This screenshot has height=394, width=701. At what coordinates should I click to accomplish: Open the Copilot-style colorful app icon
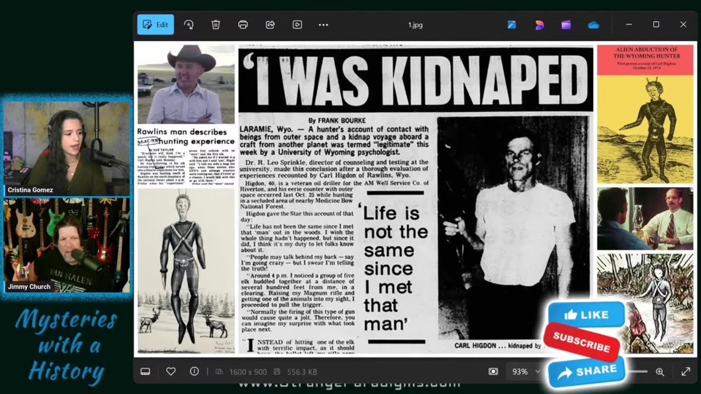click(x=539, y=25)
